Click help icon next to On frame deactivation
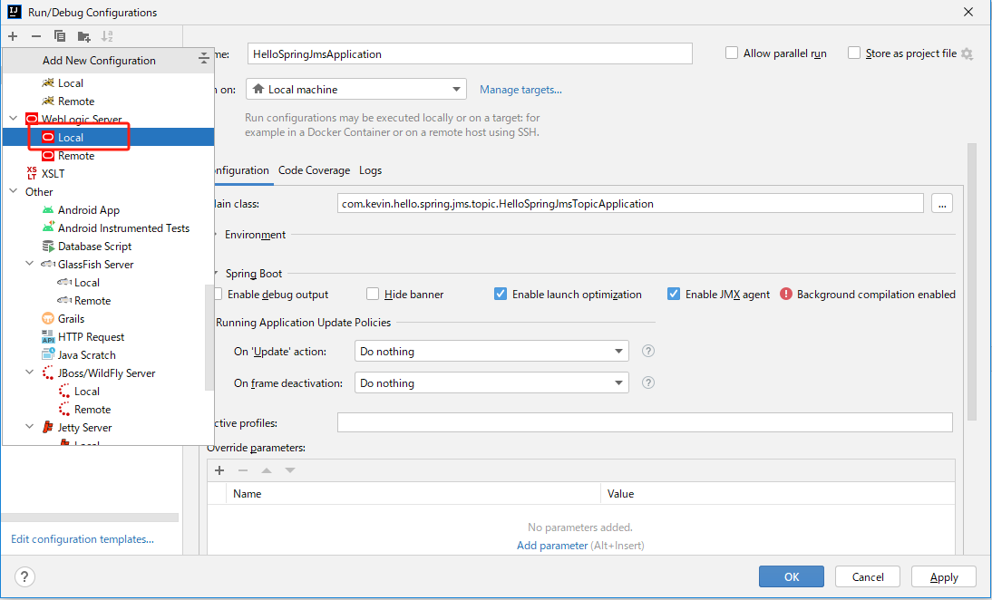This screenshot has width=992, height=600. point(647,382)
